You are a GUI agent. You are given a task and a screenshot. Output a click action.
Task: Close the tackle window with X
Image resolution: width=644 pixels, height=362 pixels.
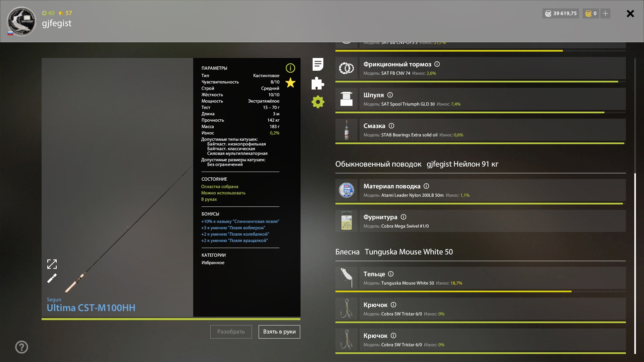pos(630,13)
